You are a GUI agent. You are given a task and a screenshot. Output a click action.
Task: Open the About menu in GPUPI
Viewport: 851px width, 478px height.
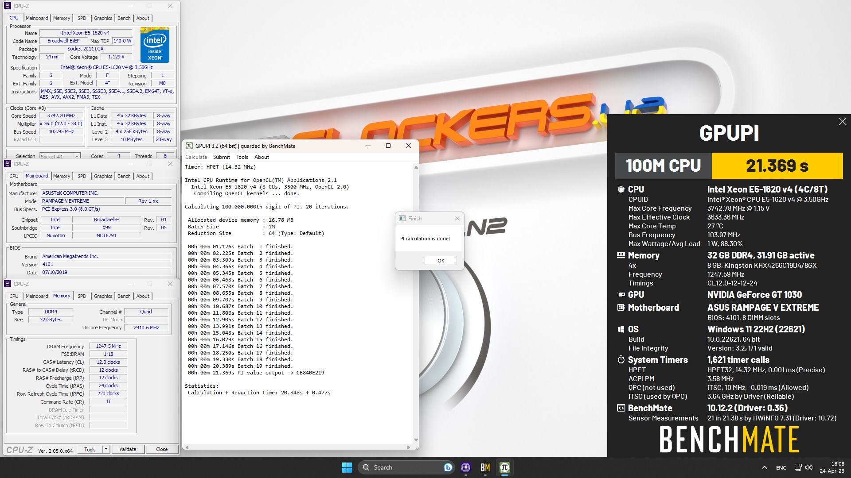point(262,157)
